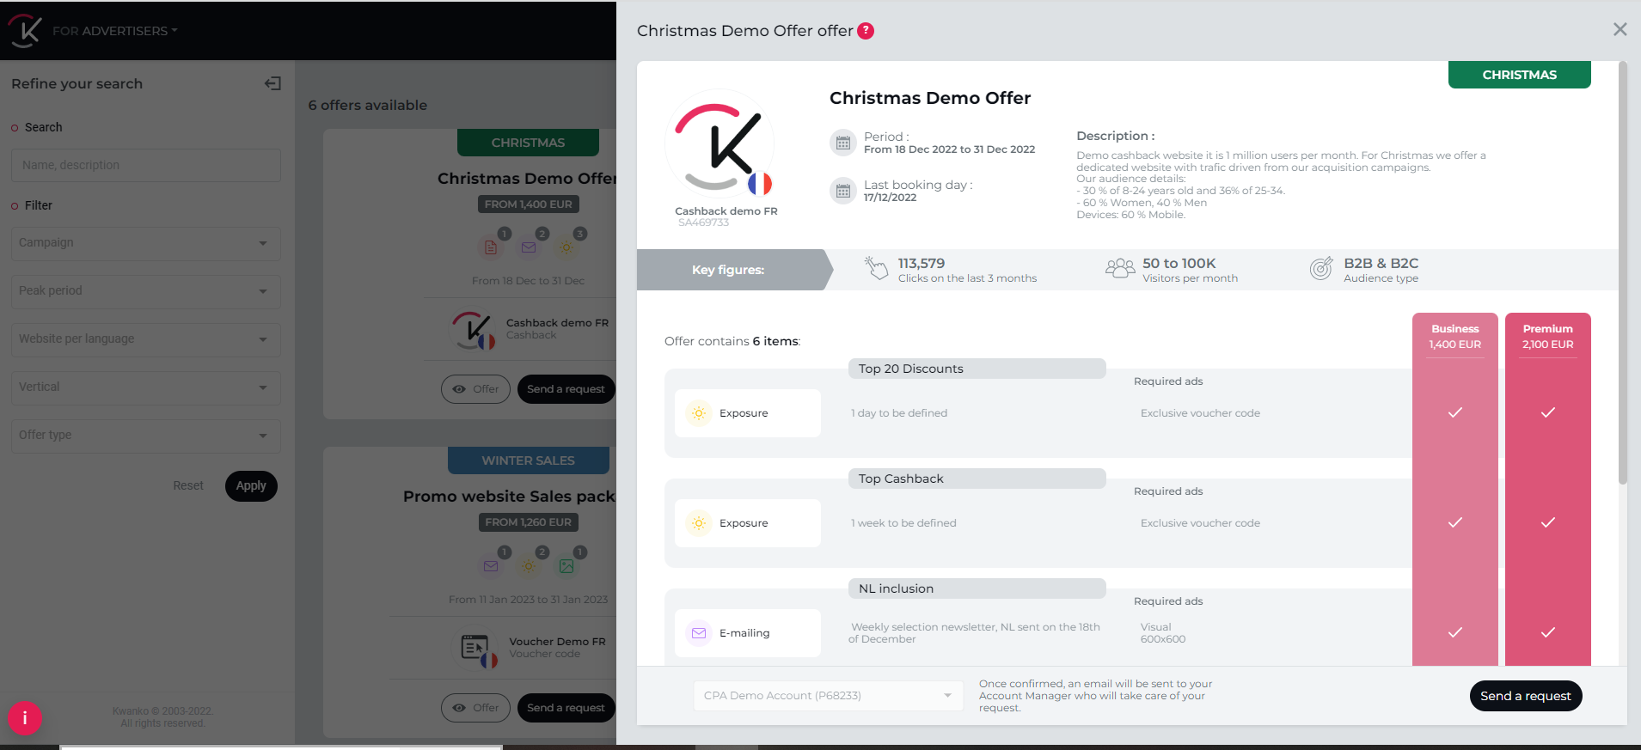Viewport: 1641px width, 750px height.
Task: Click the Period calendar icon
Action: point(842,143)
